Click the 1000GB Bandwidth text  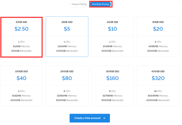(67, 51)
